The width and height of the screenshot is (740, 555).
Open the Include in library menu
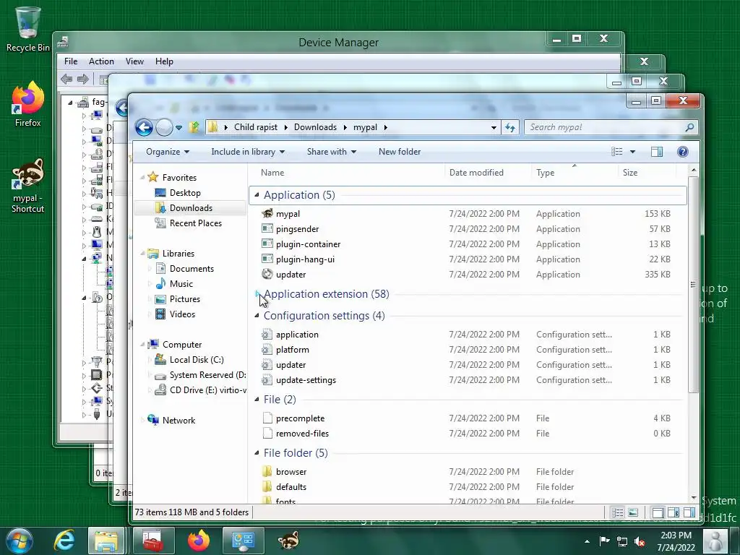point(248,152)
